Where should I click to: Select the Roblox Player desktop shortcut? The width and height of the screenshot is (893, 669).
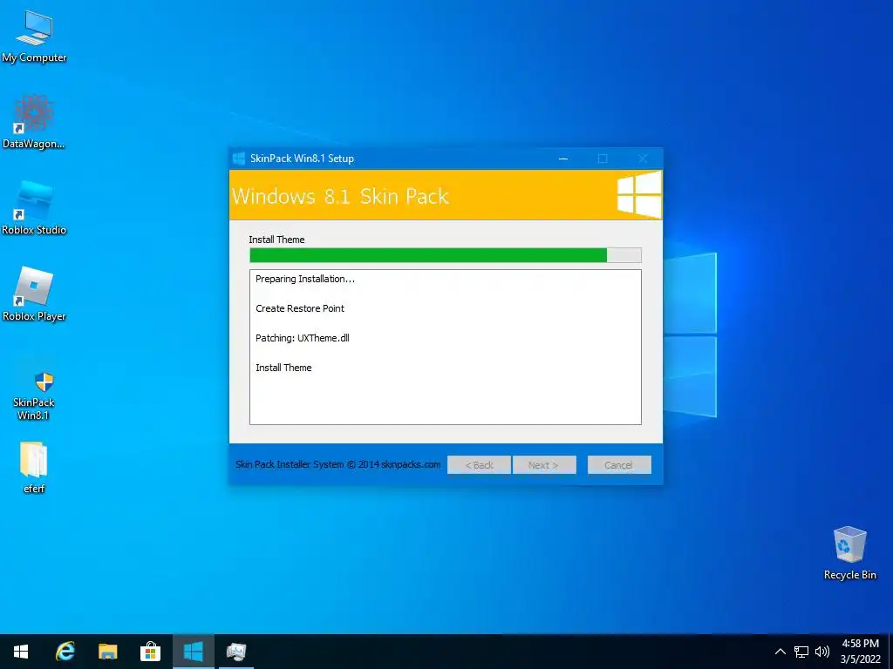pyautogui.click(x=34, y=294)
